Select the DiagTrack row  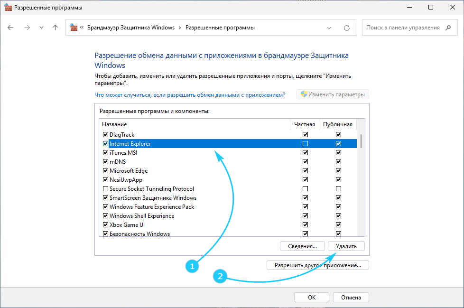pos(228,135)
